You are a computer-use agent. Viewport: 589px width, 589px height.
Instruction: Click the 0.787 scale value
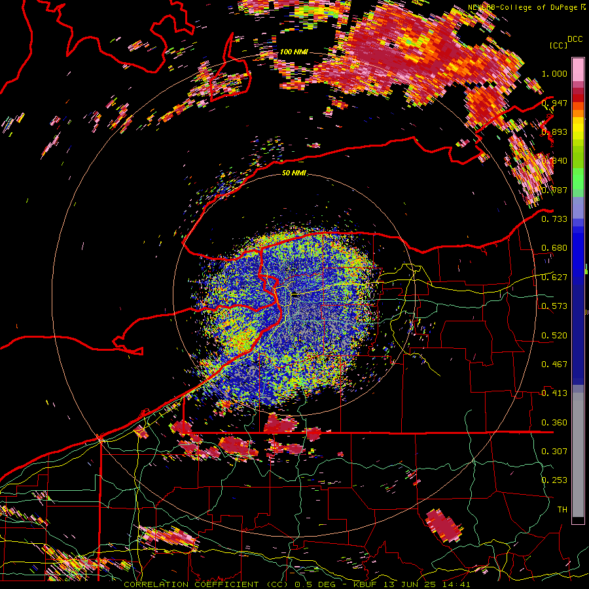[x=554, y=190]
